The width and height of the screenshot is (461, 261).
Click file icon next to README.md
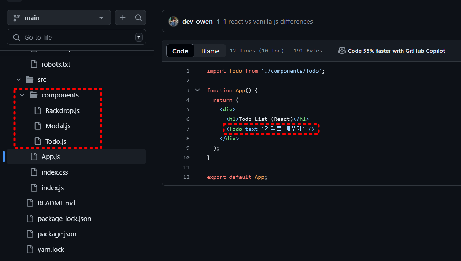[x=30, y=203]
